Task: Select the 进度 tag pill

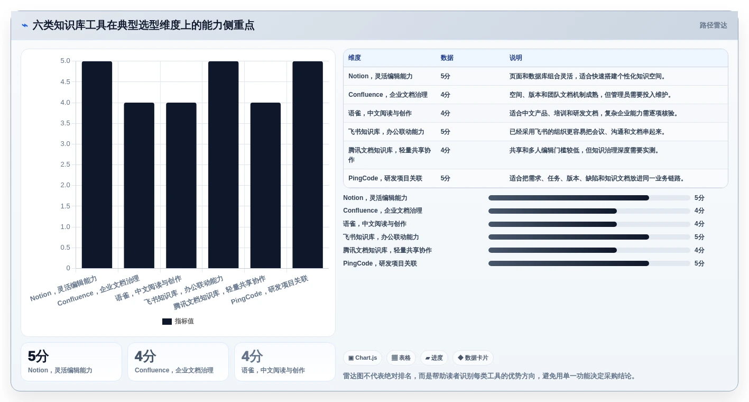Action: point(434,358)
